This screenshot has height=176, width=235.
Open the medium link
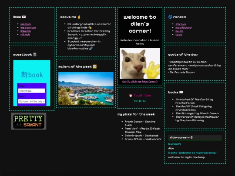point(26,24)
